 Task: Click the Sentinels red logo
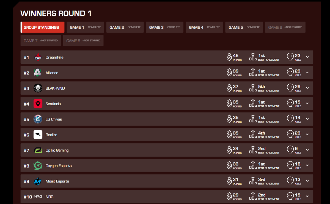(38, 104)
